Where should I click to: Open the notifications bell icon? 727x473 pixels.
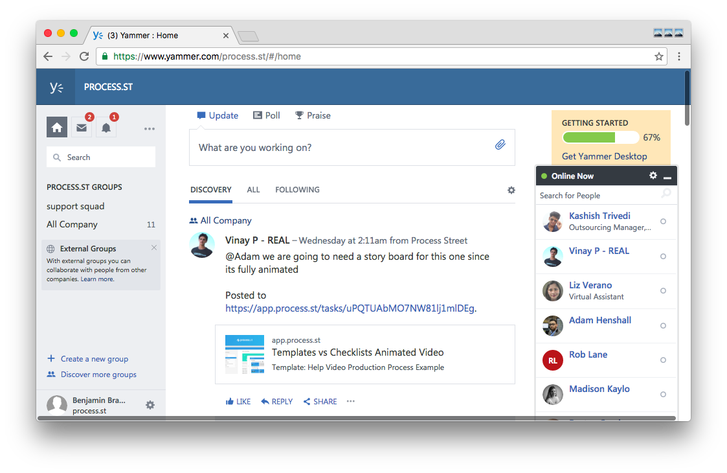tap(106, 127)
